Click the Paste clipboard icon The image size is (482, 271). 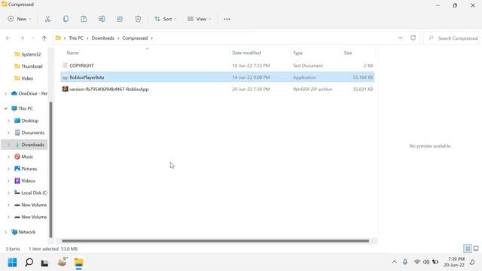pos(84,19)
